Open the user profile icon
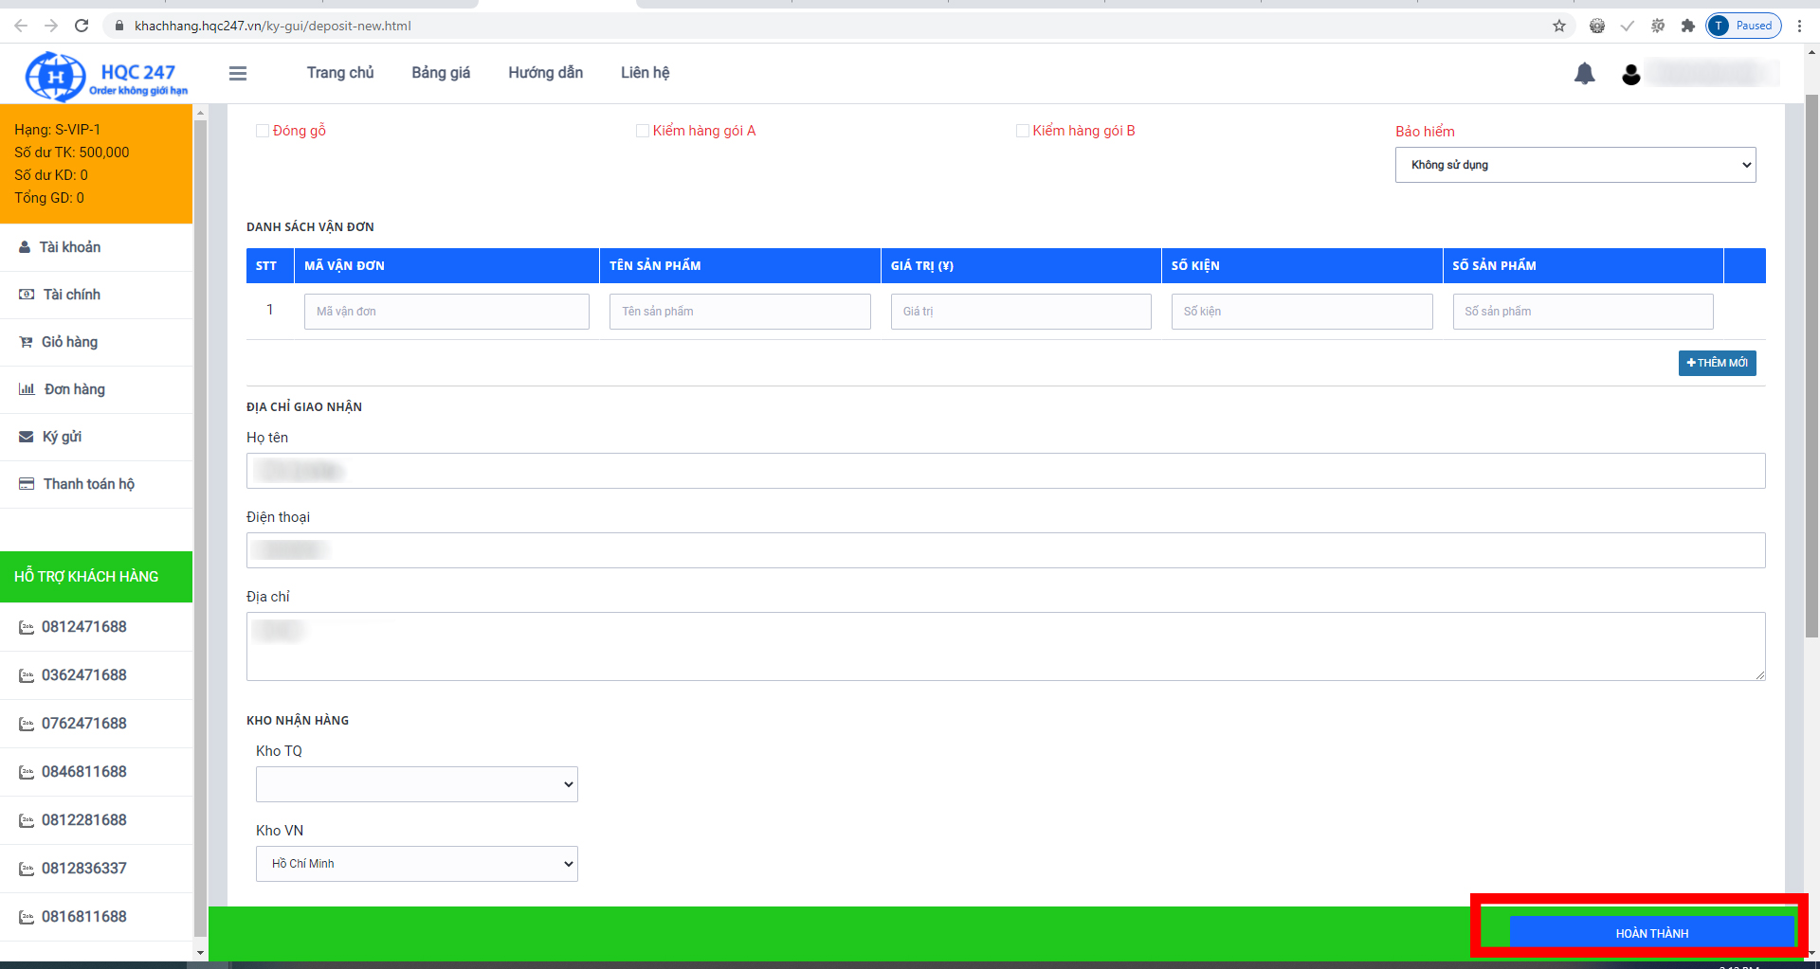Screen dimensions: 1820x969 [x=1630, y=74]
